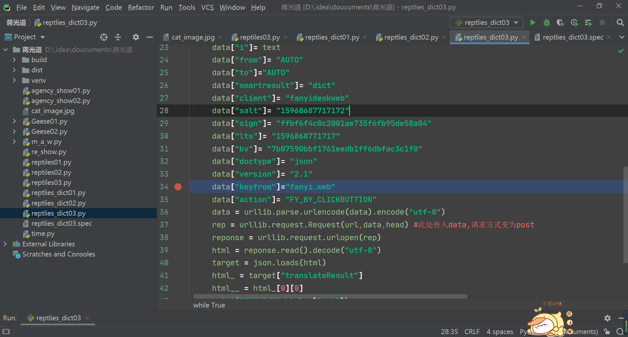Open run configuration dropdown reptlies_dict03
628x337 pixels.
(x=486, y=23)
